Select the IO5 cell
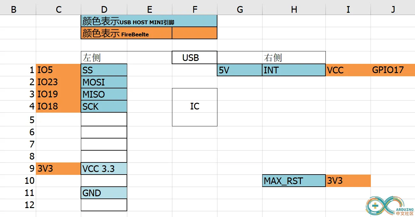Viewport: 415px width, 217px height. point(58,70)
